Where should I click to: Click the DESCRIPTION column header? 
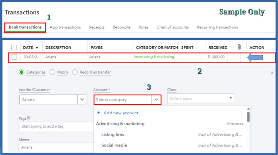(x=58, y=48)
